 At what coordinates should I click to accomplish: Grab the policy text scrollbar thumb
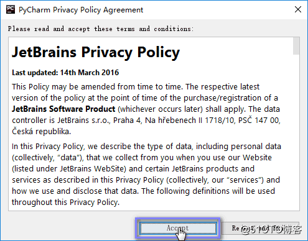[296, 46]
